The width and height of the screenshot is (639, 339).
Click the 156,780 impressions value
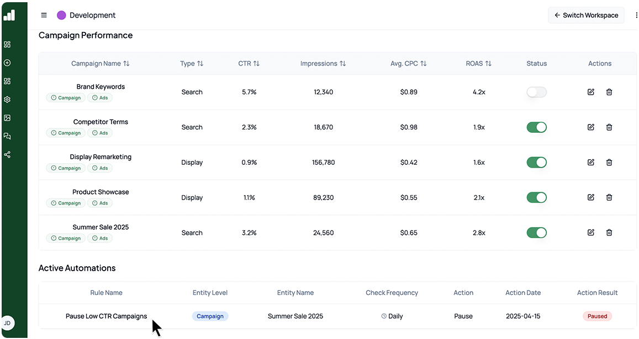[x=323, y=163]
